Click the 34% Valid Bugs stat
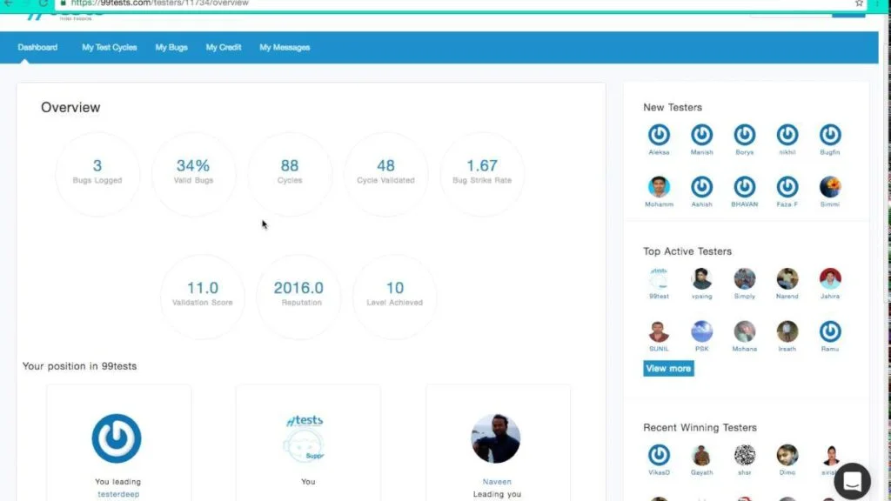The height and width of the screenshot is (501, 891). point(193,174)
